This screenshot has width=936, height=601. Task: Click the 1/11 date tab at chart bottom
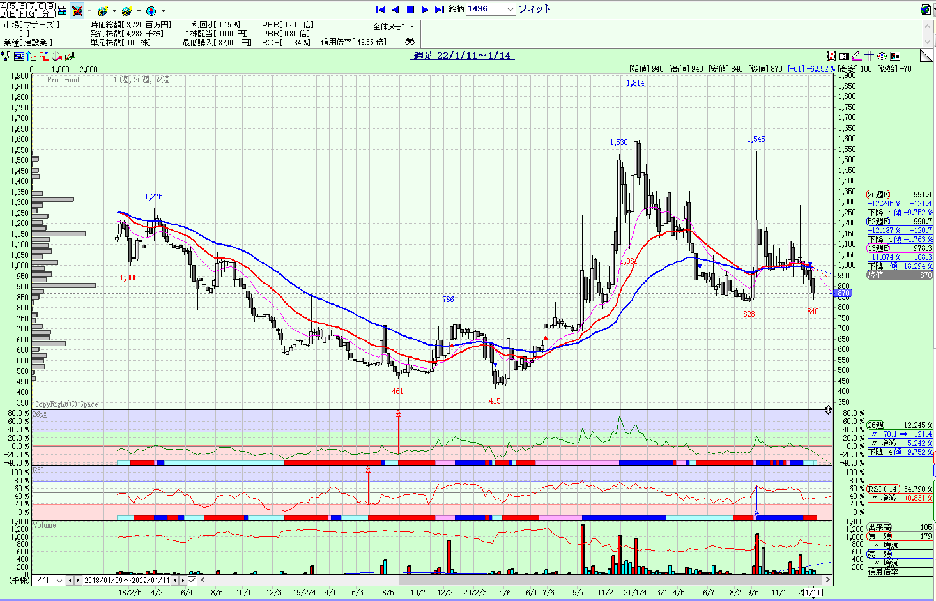(x=813, y=592)
